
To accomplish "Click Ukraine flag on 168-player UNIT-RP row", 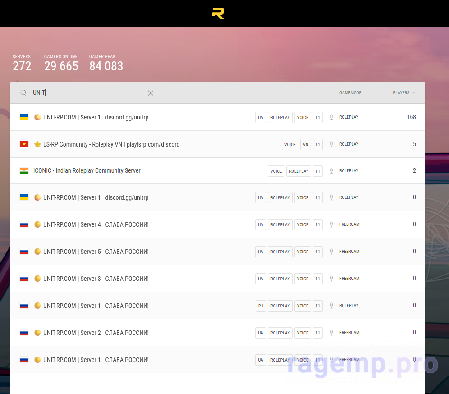I will pos(24,117).
